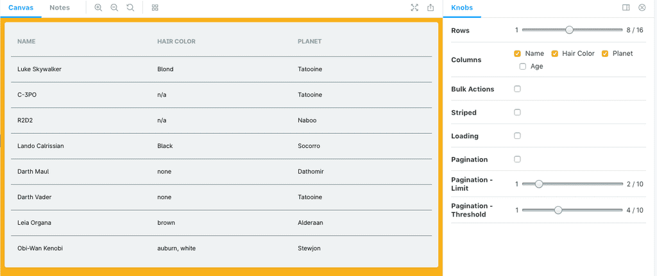Turn on the Striped checkbox
Viewport: 657px width, 276px height.
click(518, 113)
